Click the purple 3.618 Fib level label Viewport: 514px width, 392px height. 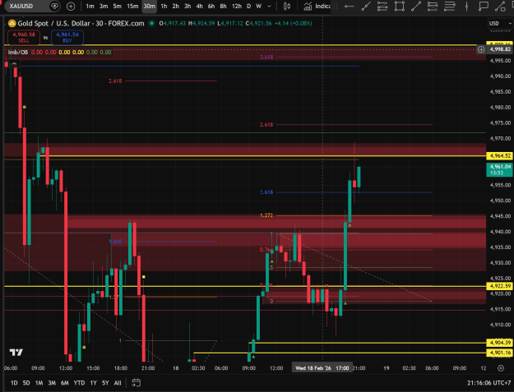pyautogui.click(x=266, y=57)
